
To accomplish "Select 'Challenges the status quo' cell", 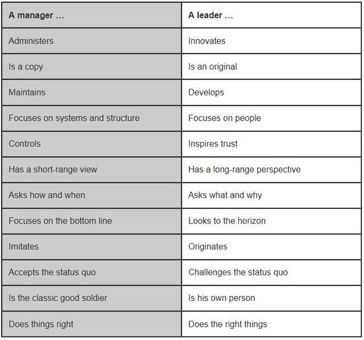I will pos(271,272).
